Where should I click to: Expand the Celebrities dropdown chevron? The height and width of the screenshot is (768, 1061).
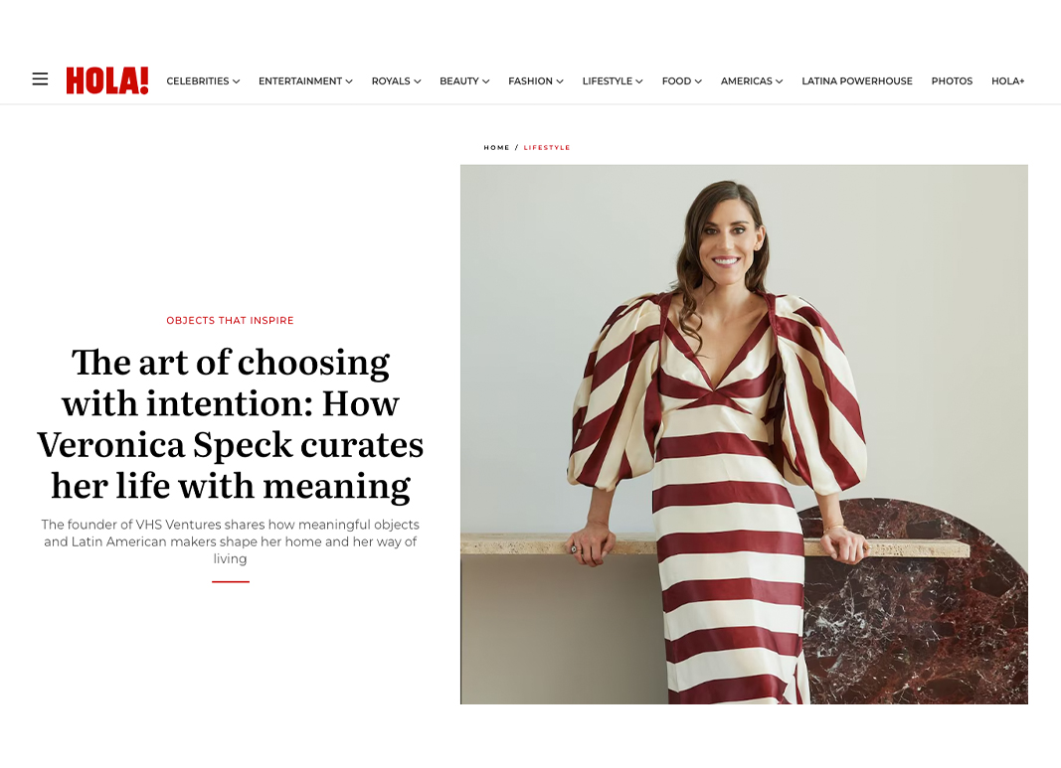pos(236,81)
